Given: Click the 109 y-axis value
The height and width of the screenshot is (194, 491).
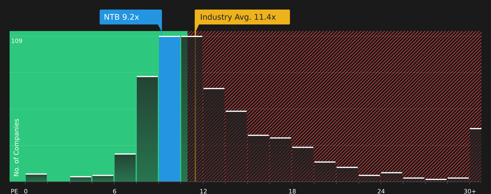Looking at the screenshot, I should [17, 41].
